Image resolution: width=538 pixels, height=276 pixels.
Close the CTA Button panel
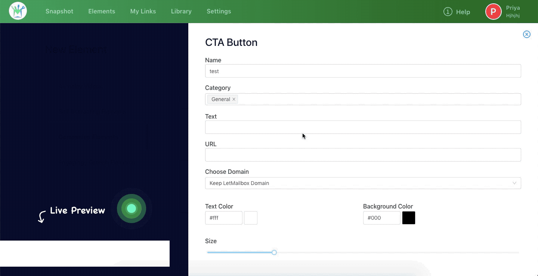click(x=527, y=34)
